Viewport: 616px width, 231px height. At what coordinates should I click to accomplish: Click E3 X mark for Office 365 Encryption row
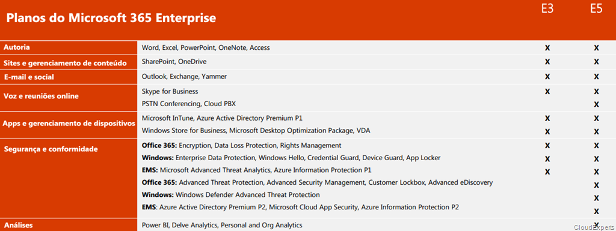547,146
